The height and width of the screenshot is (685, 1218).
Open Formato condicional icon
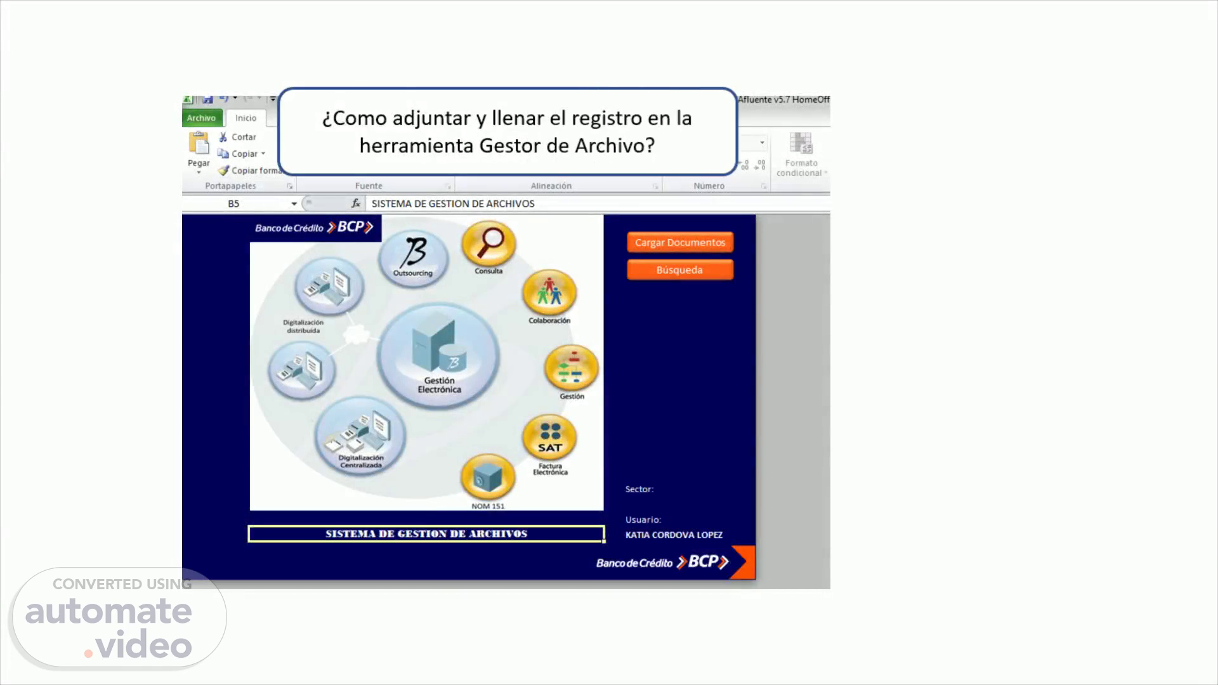801,143
